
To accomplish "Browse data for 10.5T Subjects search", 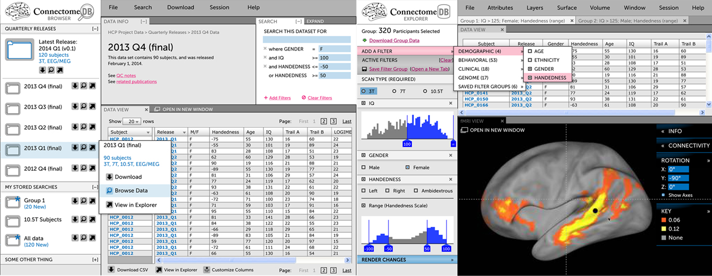I will tap(83, 219).
